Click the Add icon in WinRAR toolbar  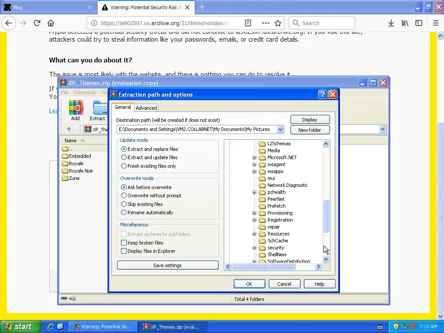point(75,111)
